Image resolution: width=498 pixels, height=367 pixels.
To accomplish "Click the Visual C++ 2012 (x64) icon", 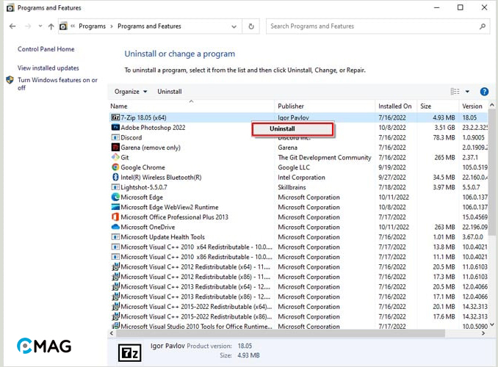I will point(115,266).
